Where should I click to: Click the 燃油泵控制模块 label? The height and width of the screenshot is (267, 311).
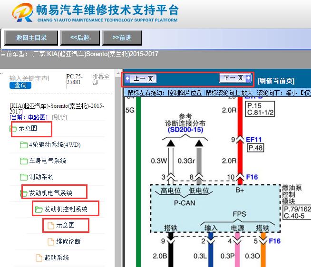click(x=292, y=194)
